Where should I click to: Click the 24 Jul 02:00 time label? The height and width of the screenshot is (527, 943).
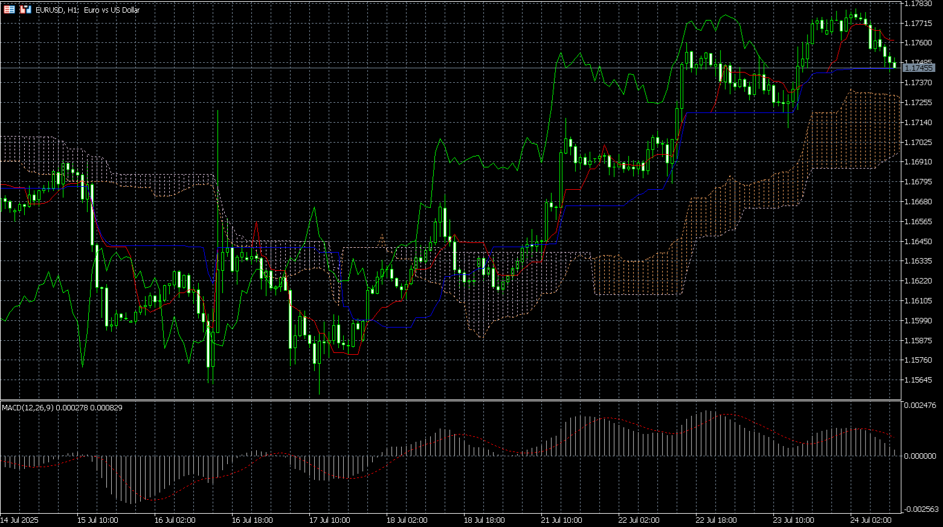point(871,520)
